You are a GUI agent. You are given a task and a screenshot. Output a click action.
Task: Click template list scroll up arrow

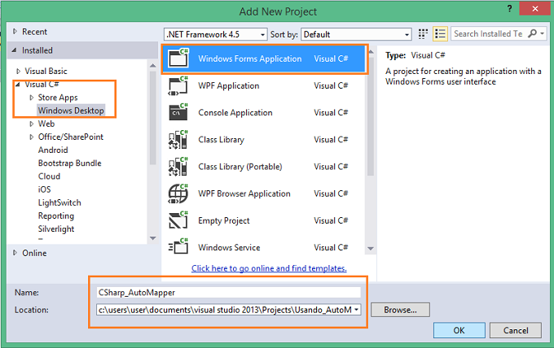[371, 52]
